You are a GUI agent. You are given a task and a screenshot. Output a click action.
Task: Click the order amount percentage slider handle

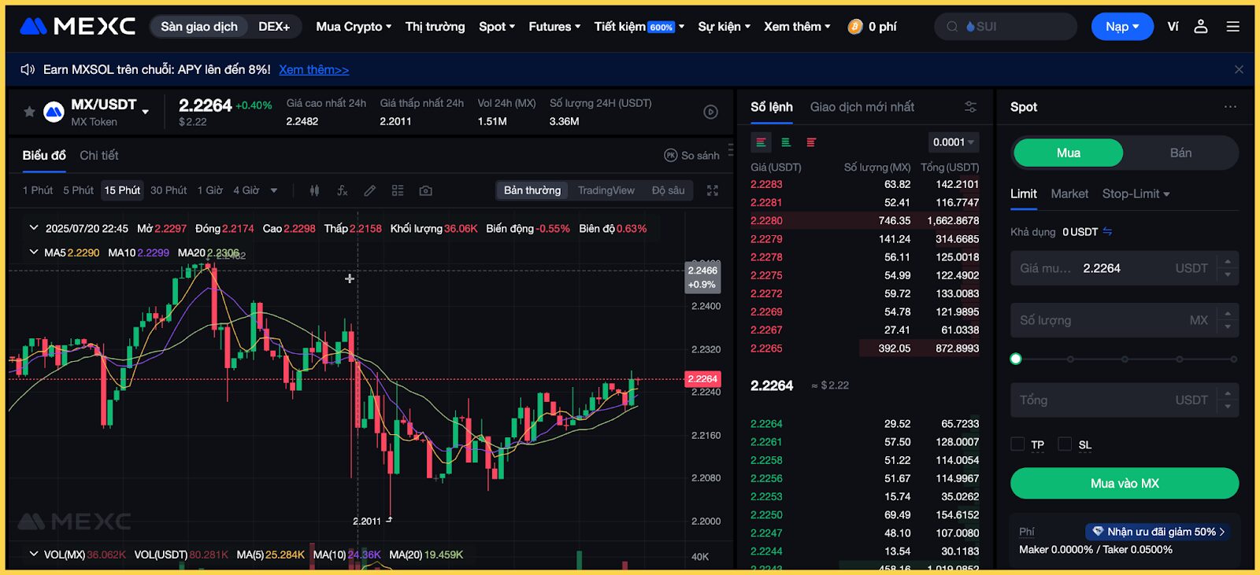1016,359
